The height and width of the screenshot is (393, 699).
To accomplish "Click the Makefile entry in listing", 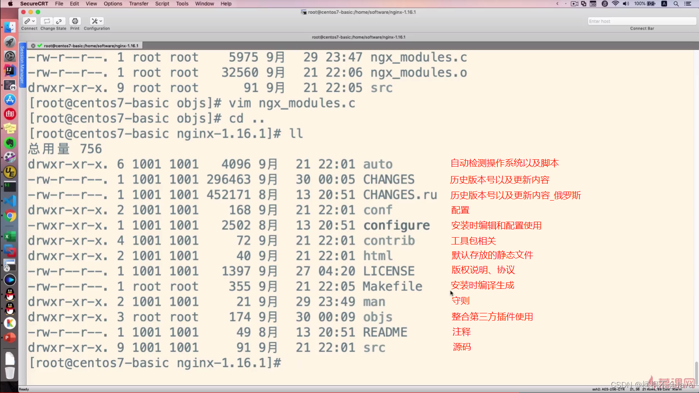I will coord(392,287).
